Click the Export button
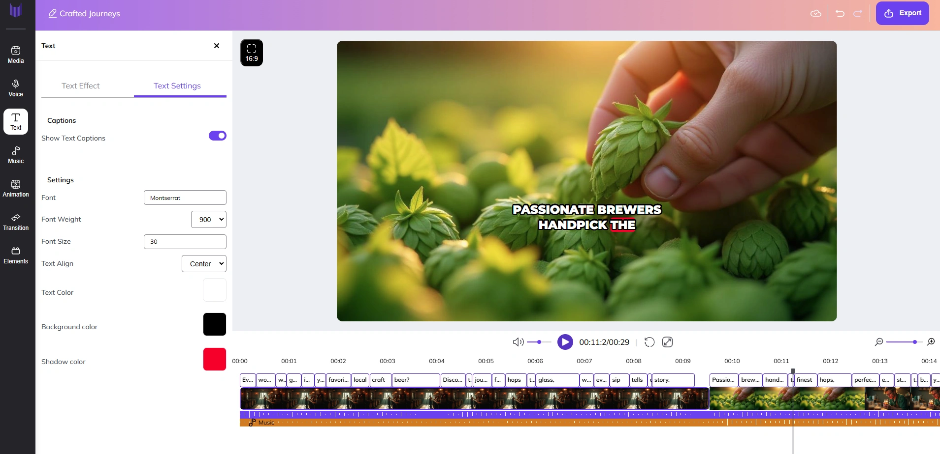This screenshot has height=454, width=940. (x=903, y=13)
